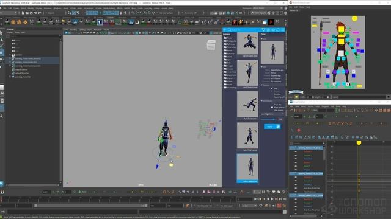Select the Rotate Y curve in Graph Editor

coord(307,166)
